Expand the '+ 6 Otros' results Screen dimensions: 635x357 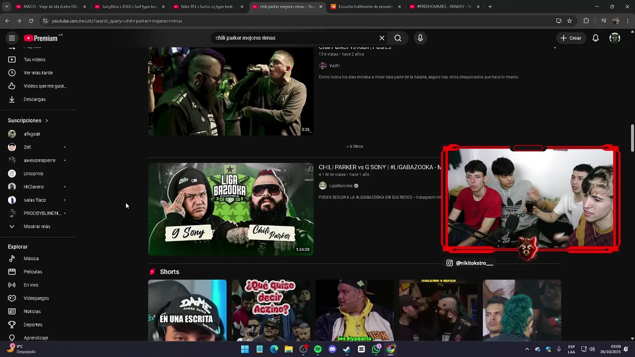[x=355, y=146]
